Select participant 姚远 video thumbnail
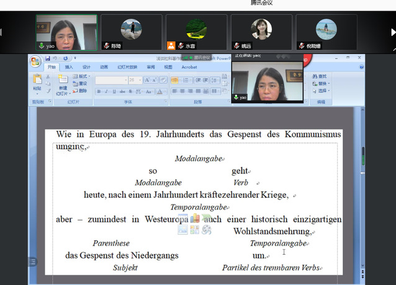The width and height of the screenshot is (396, 285). (261, 32)
